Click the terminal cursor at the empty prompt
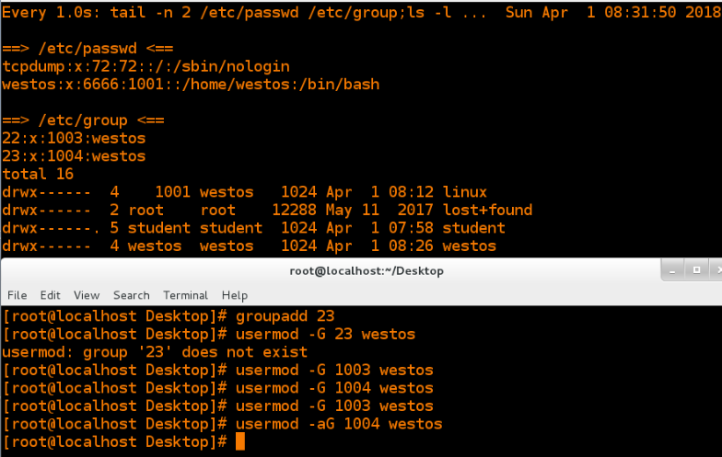The image size is (722, 457). (x=240, y=441)
